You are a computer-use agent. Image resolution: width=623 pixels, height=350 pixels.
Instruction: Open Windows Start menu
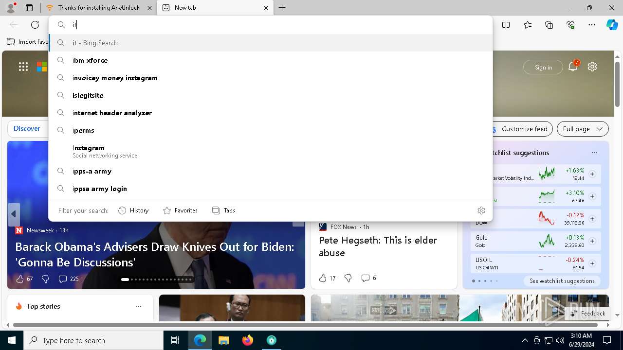pos(12,340)
